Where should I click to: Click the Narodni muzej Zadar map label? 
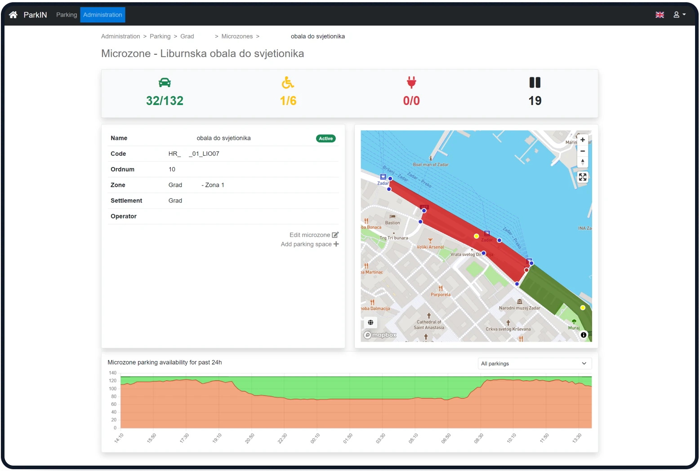click(x=519, y=308)
